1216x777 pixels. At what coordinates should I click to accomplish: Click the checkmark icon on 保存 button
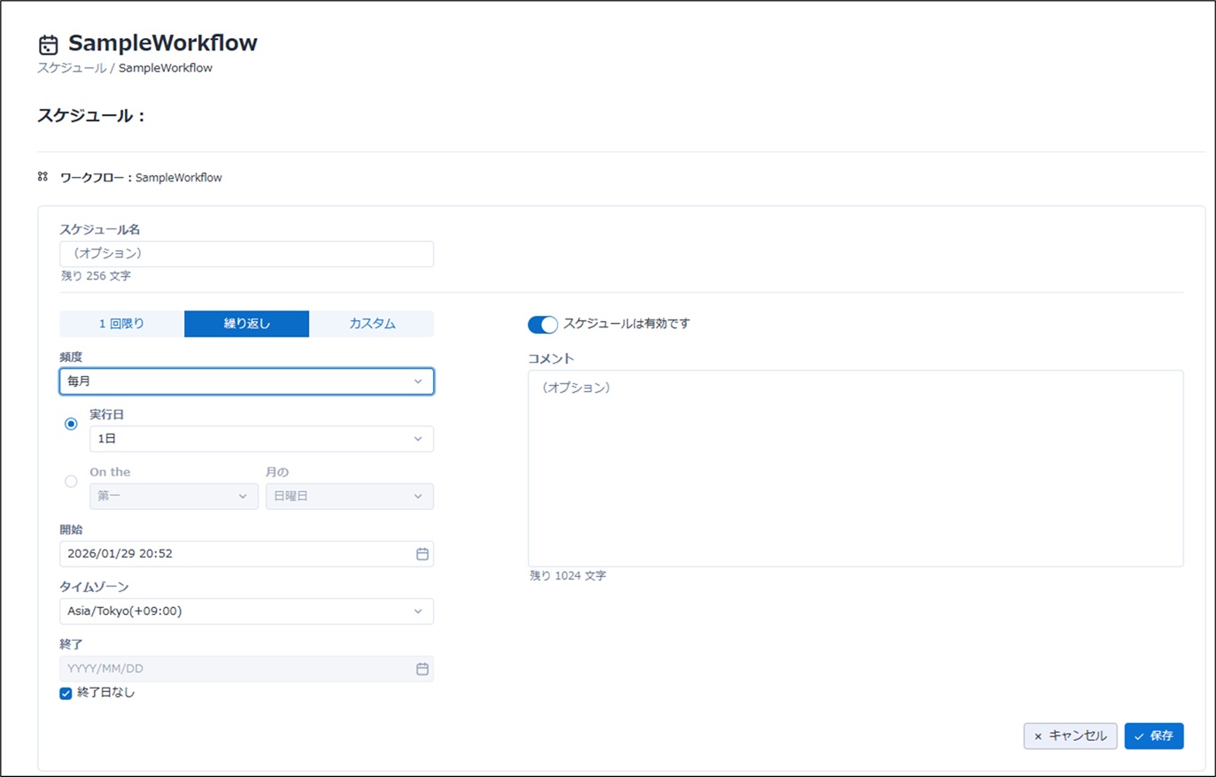(x=1139, y=736)
